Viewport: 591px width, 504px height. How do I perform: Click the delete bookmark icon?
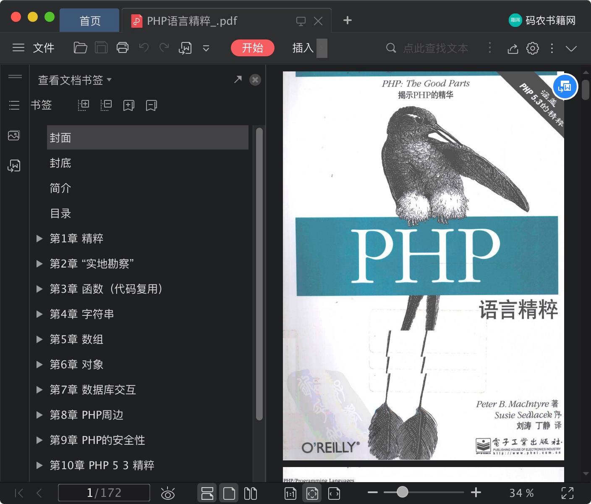[152, 105]
